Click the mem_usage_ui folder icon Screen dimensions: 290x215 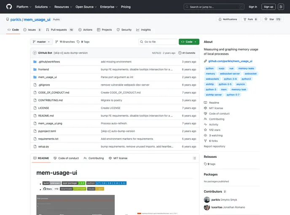coord(35,77)
